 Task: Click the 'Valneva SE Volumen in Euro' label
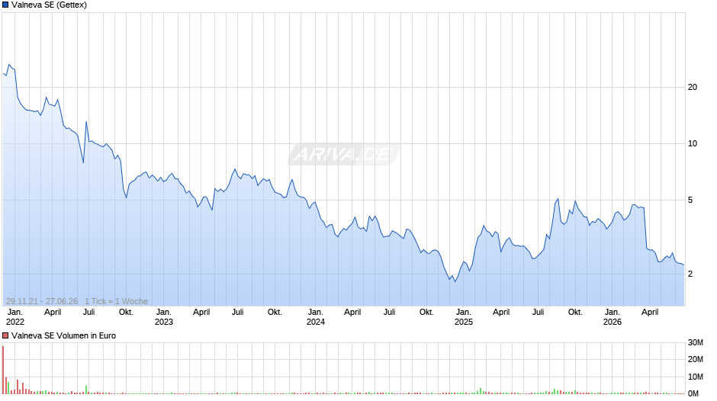[x=63, y=335]
